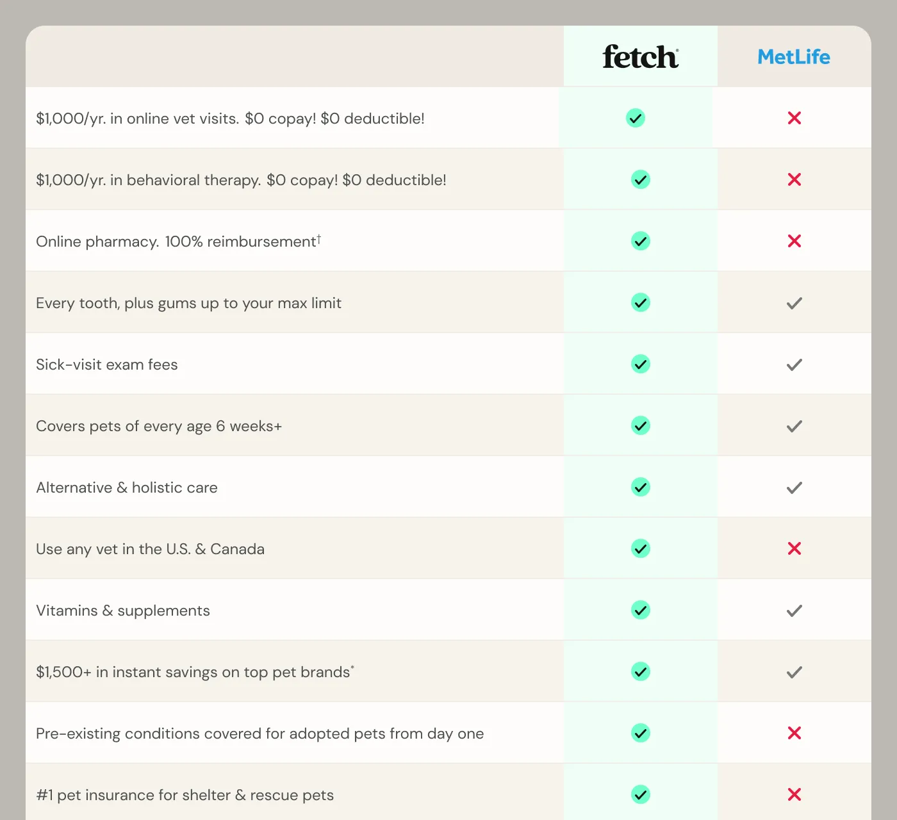This screenshot has height=820, width=897.
Task: Click fetch's checkmark for shelter & rescue pets
Action: (641, 794)
